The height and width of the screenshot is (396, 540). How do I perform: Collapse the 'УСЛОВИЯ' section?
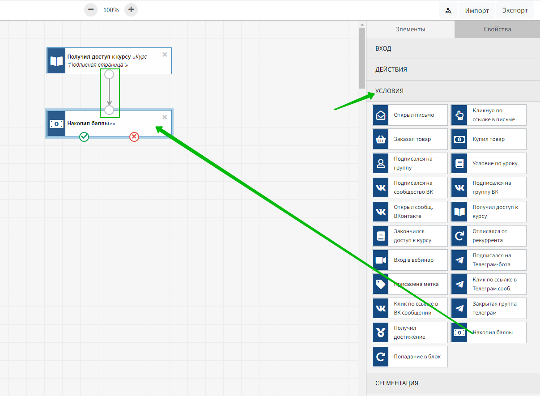pyautogui.click(x=453, y=91)
